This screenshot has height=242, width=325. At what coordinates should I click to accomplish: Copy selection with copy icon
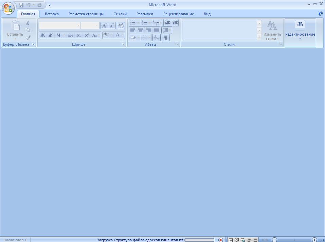point(28,30)
